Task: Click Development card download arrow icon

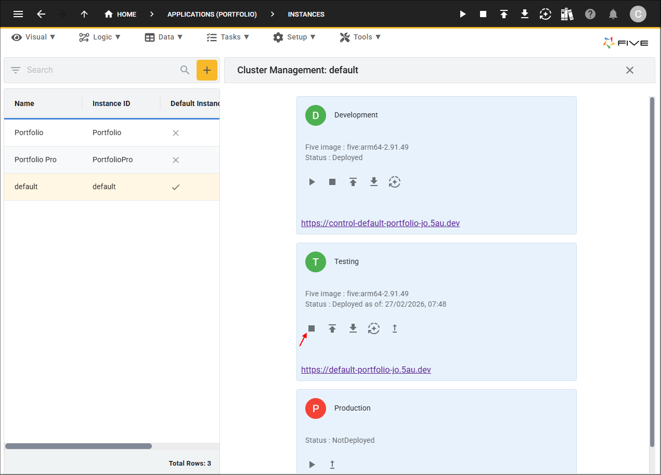Action: [x=374, y=182]
